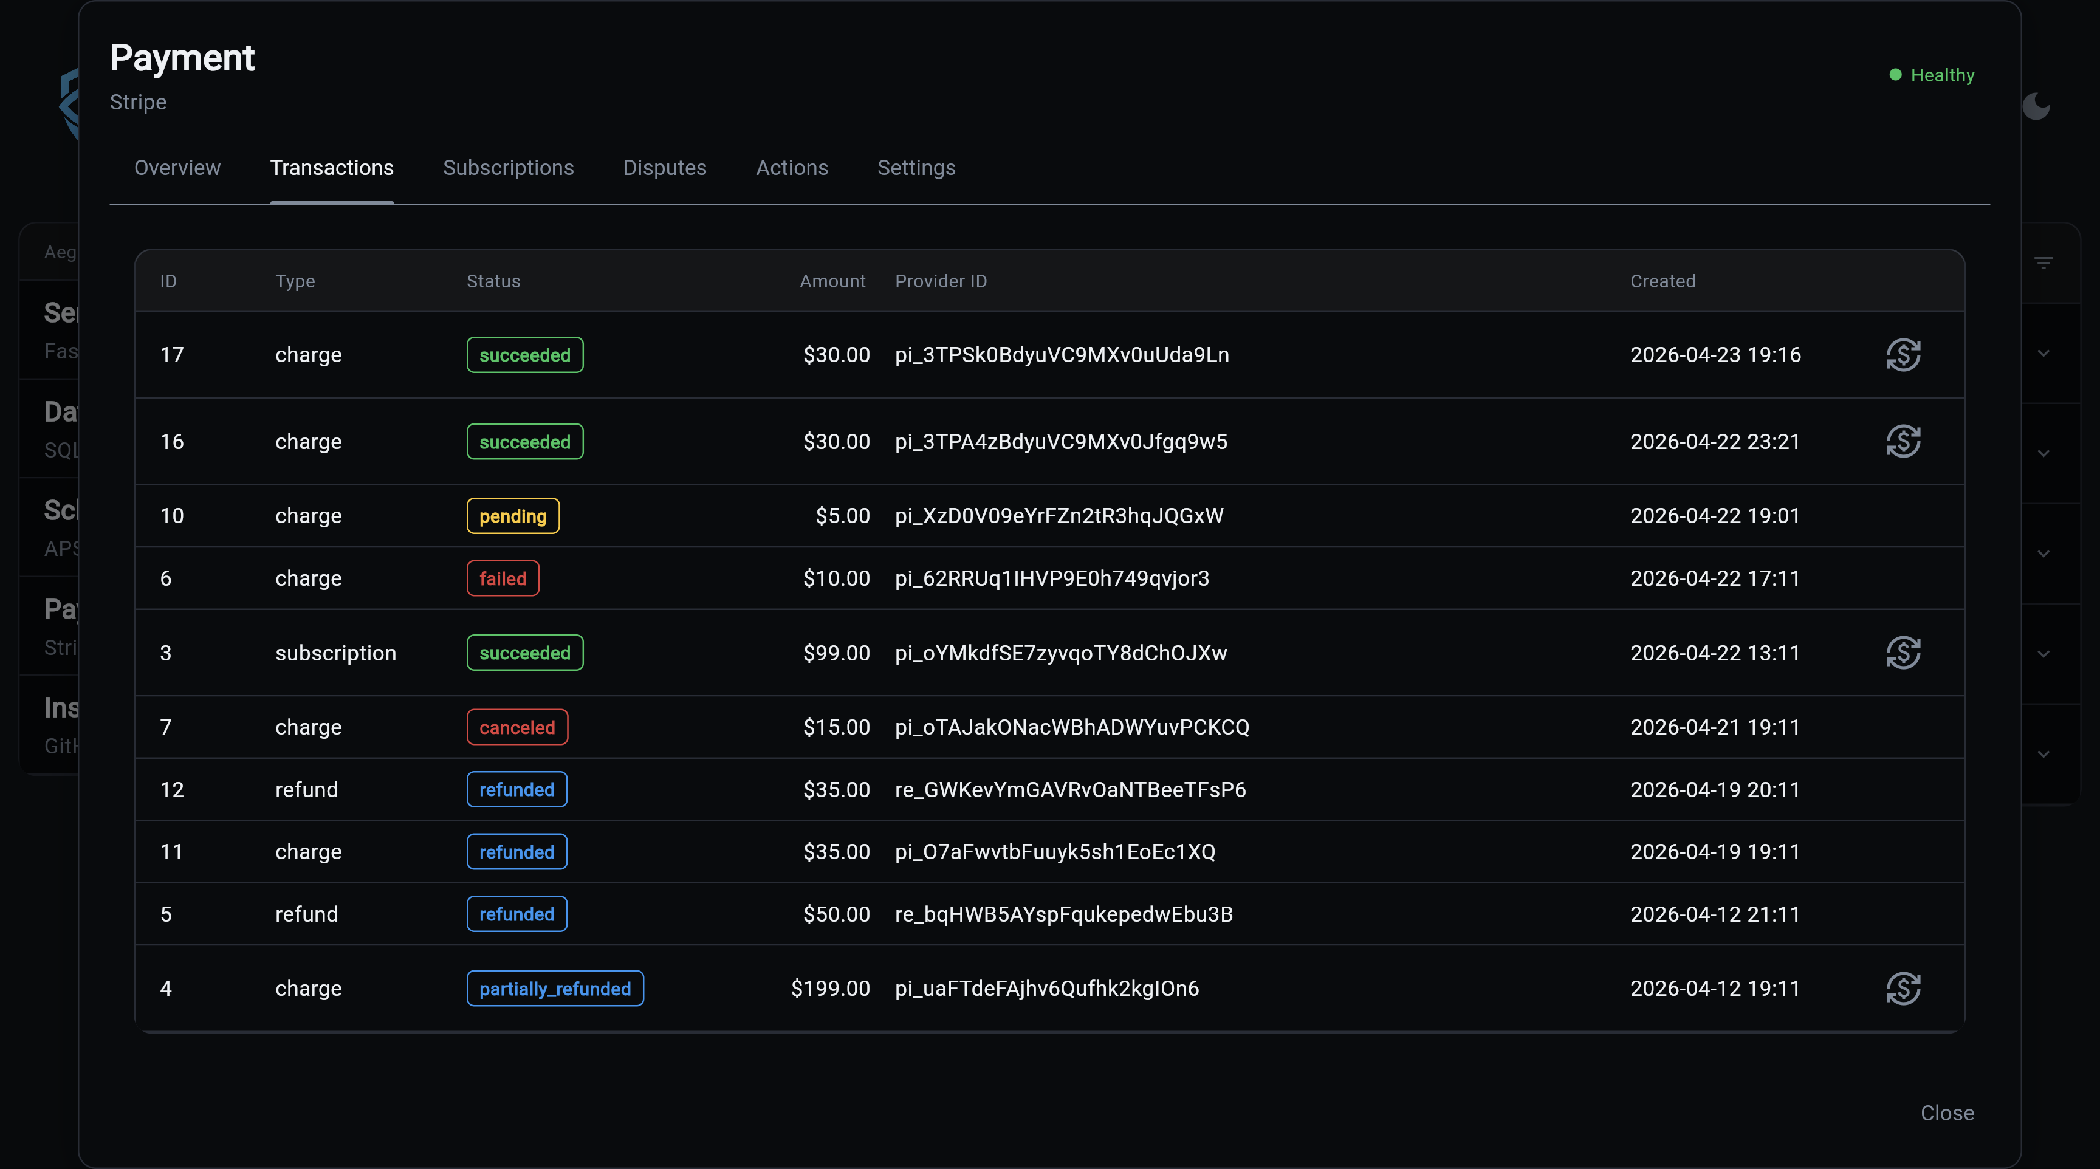Refund the partially_refunded $199.00 charge

tap(1903, 988)
